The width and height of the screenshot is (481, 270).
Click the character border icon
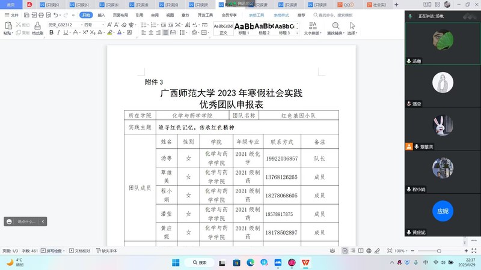129,32
